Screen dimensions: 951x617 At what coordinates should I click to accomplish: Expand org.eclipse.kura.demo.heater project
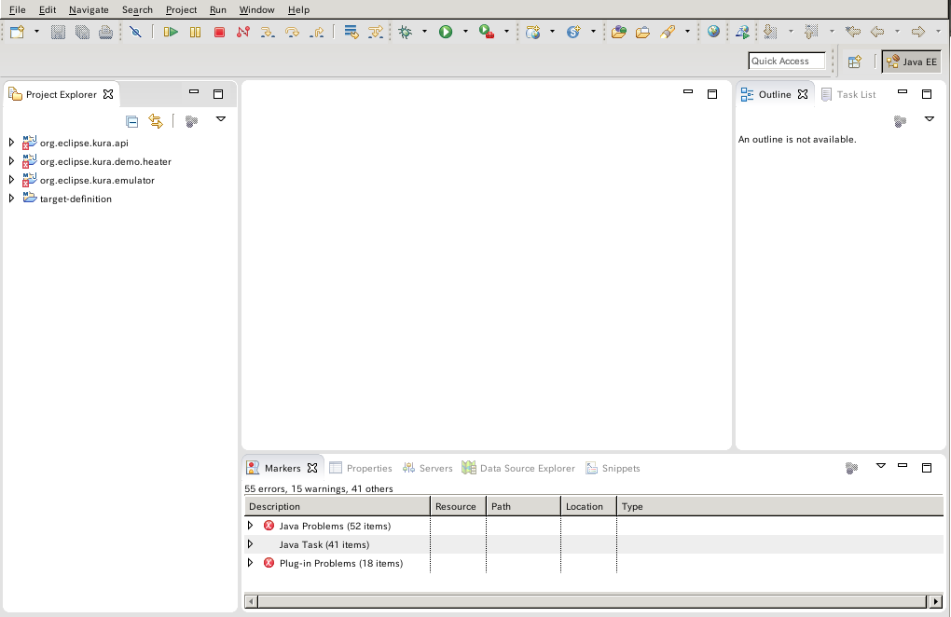coord(11,161)
